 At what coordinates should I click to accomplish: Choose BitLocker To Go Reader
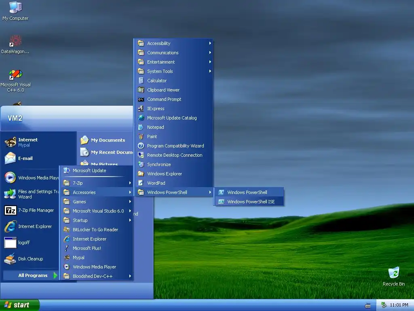tap(97, 230)
